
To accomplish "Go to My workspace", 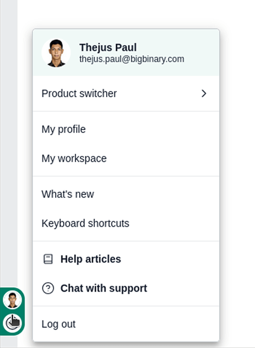I will coord(74,159).
